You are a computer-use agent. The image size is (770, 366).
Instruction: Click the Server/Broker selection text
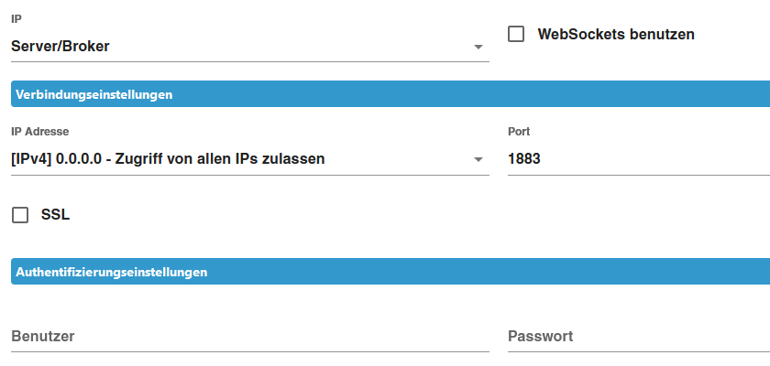pyautogui.click(x=60, y=46)
